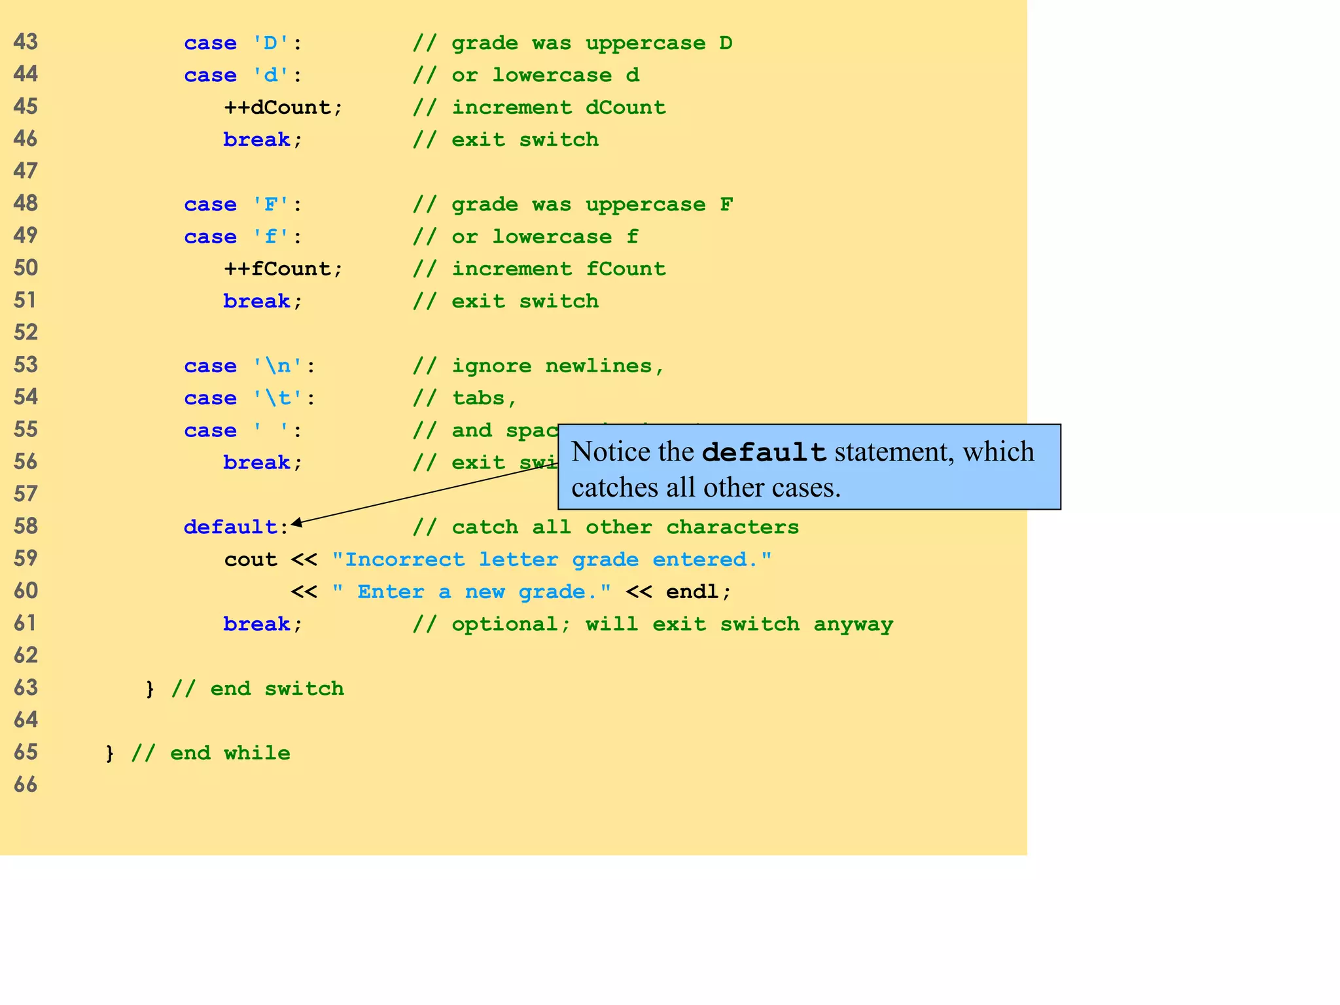This screenshot has width=1340, height=1005.
Task: Click the line number 52
Action: (26, 332)
